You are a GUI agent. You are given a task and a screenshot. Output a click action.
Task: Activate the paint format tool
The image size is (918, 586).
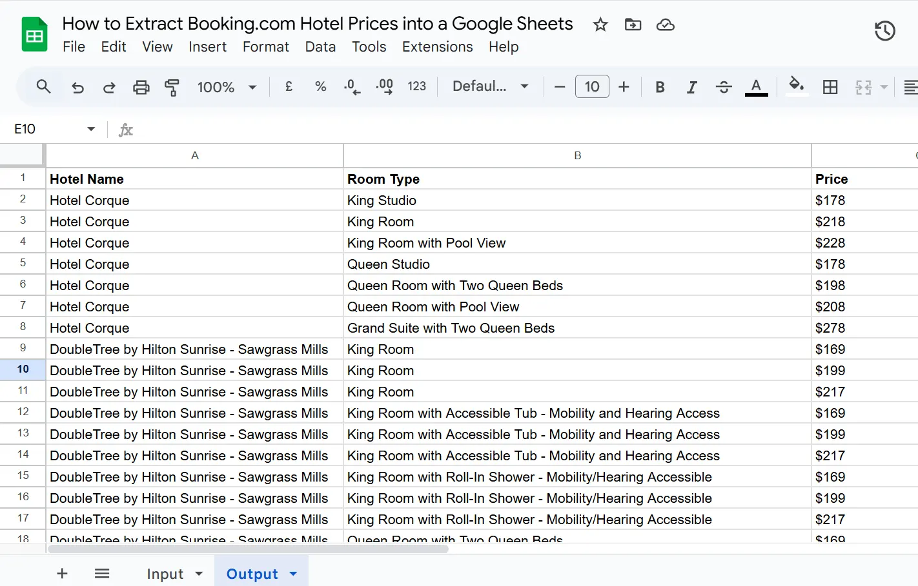(172, 87)
